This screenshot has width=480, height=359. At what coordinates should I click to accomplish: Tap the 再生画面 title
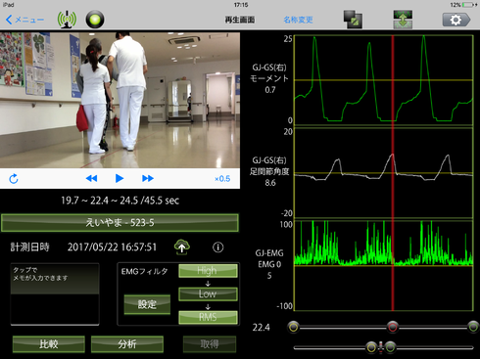coord(240,20)
